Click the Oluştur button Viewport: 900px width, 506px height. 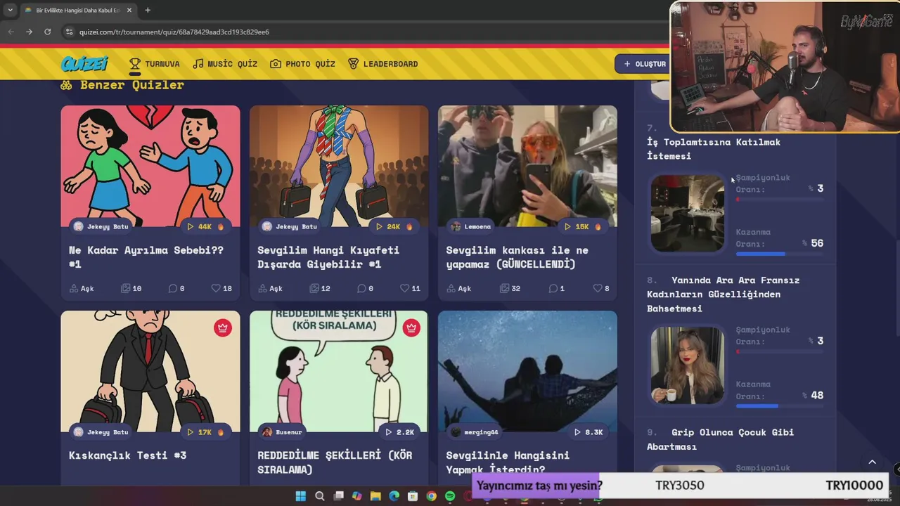[644, 64]
